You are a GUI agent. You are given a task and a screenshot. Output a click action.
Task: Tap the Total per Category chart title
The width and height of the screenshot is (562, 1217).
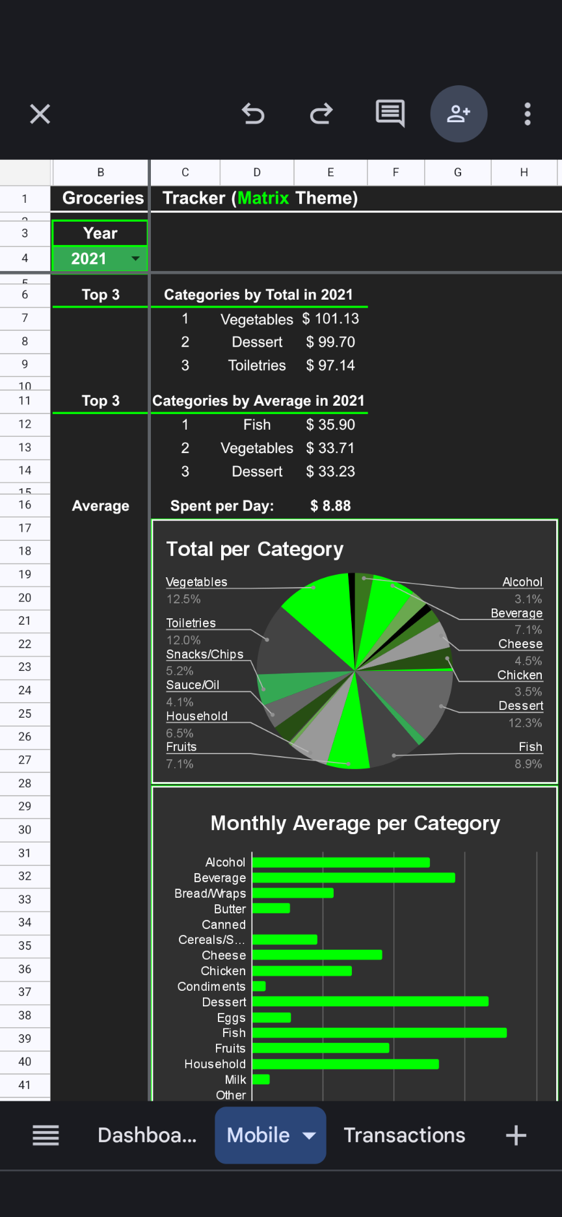point(254,549)
